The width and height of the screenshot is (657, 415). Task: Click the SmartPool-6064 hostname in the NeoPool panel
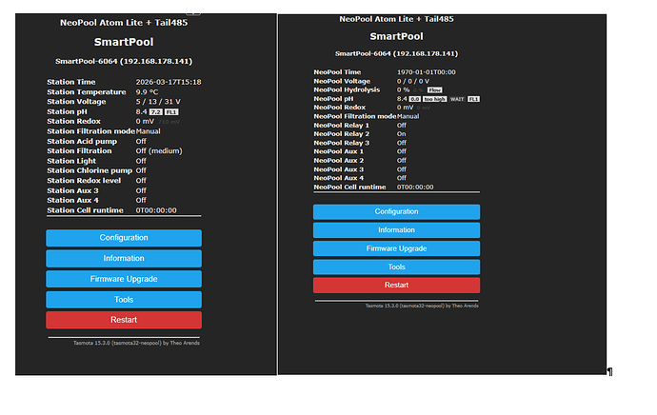(396, 54)
